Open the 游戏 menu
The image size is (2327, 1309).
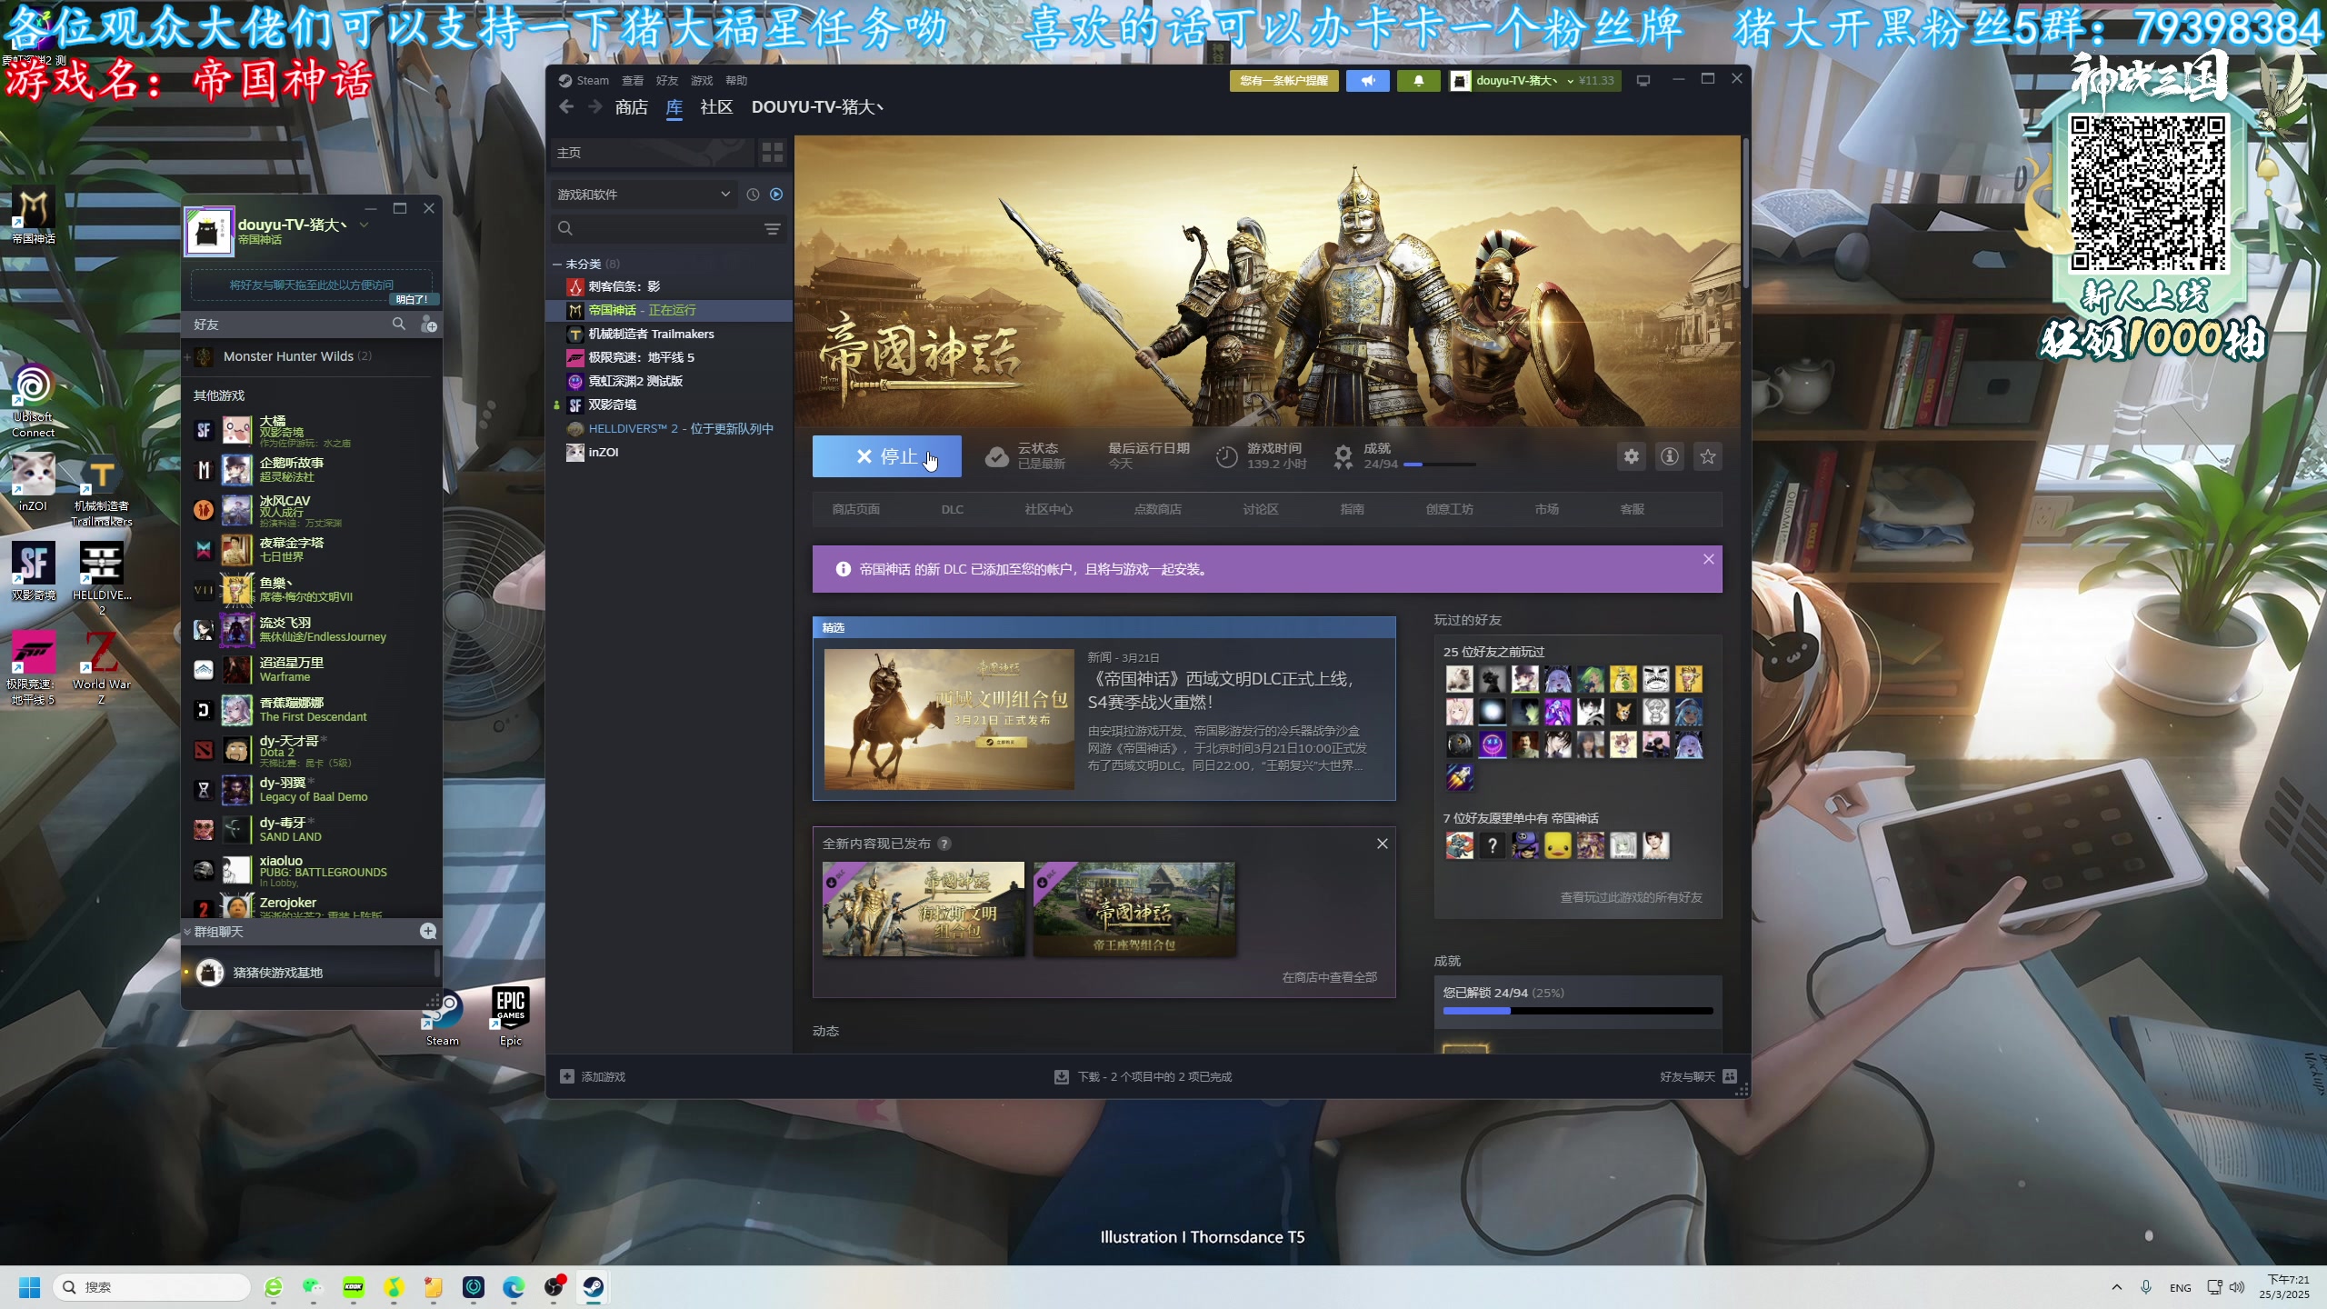[x=702, y=81]
